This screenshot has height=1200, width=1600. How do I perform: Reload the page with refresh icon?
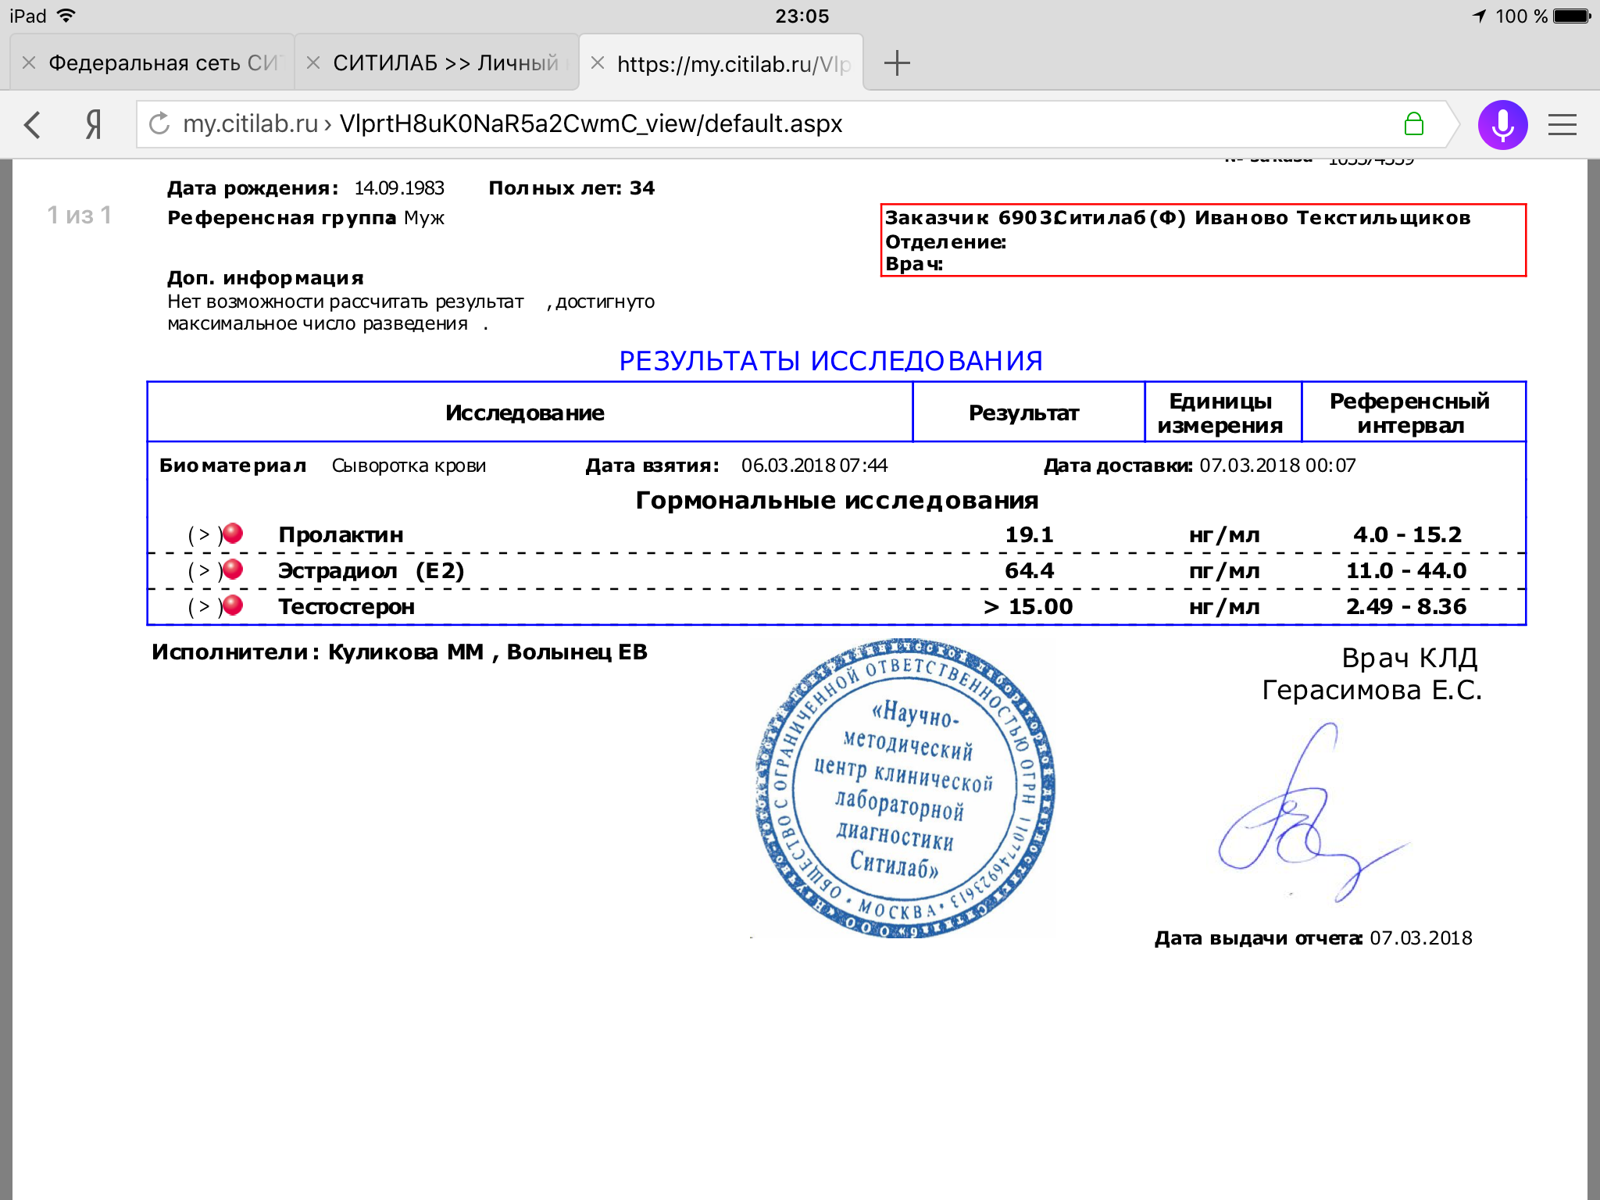coord(159,123)
